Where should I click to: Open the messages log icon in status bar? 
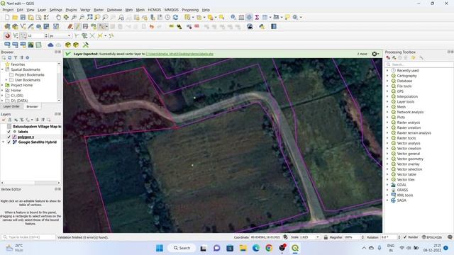click(x=450, y=237)
